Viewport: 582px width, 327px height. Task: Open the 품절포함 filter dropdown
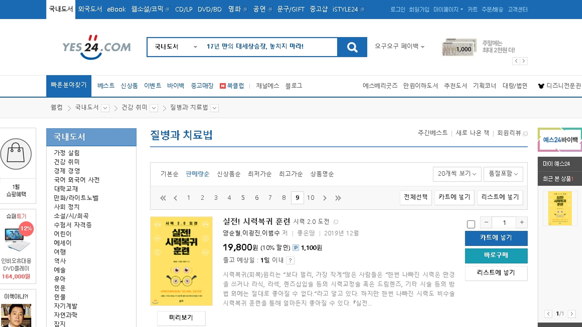[503, 174]
